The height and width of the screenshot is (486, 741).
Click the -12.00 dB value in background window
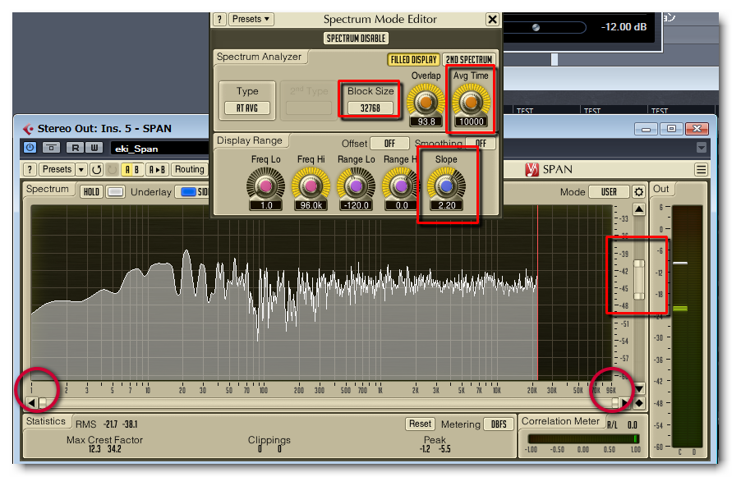[624, 27]
